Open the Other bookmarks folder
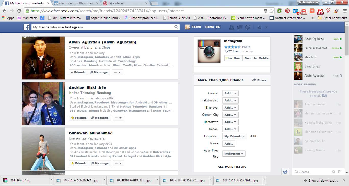The image size is (349, 186). (x=332, y=18)
